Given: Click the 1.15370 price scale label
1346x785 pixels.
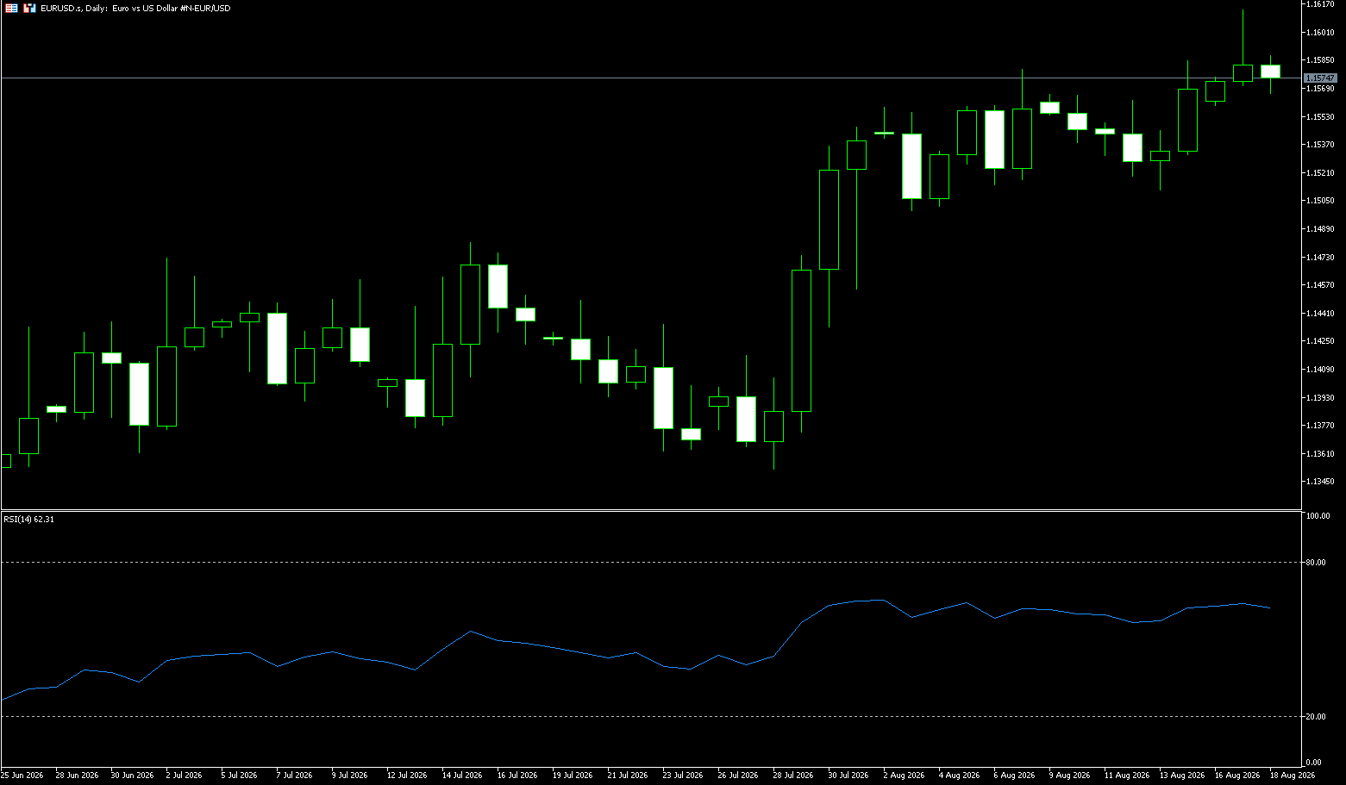Looking at the screenshot, I should tap(1320, 145).
